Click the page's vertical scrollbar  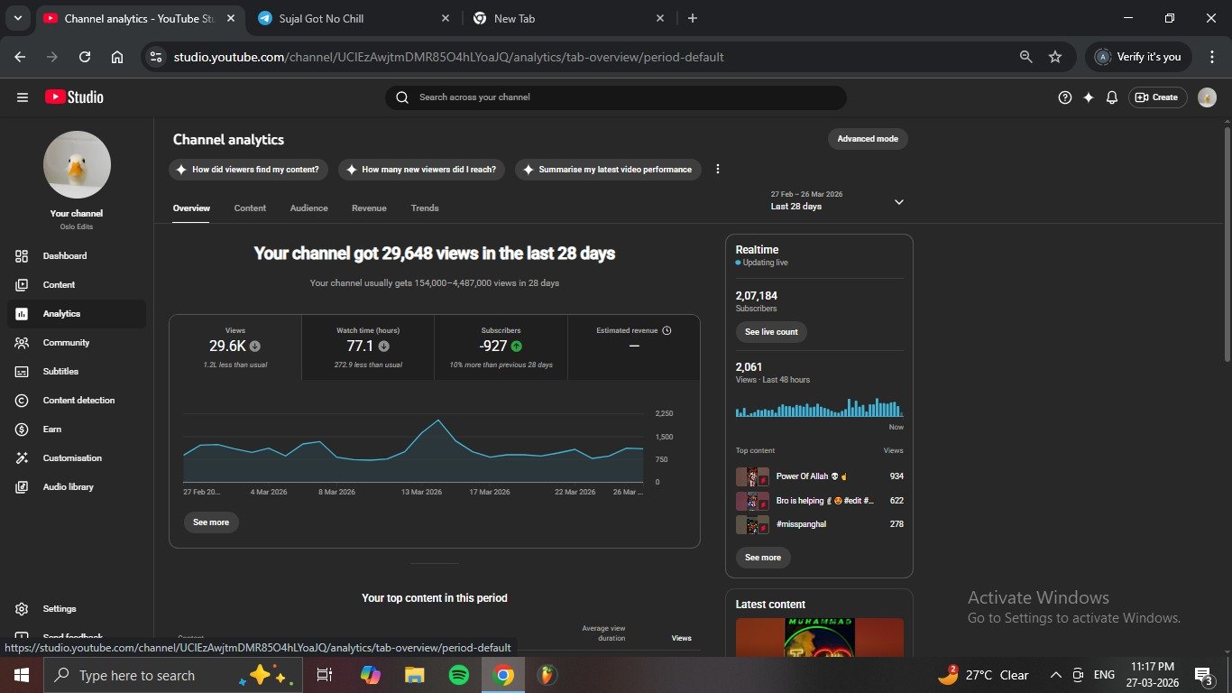pyautogui.click(x=1227, y=244)
